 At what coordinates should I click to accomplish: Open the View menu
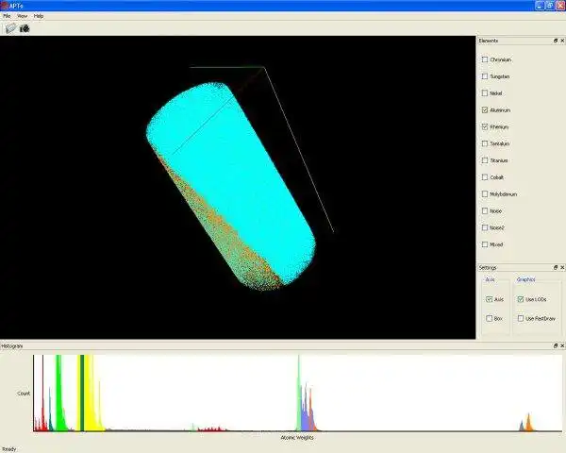(x=22, y=16)
